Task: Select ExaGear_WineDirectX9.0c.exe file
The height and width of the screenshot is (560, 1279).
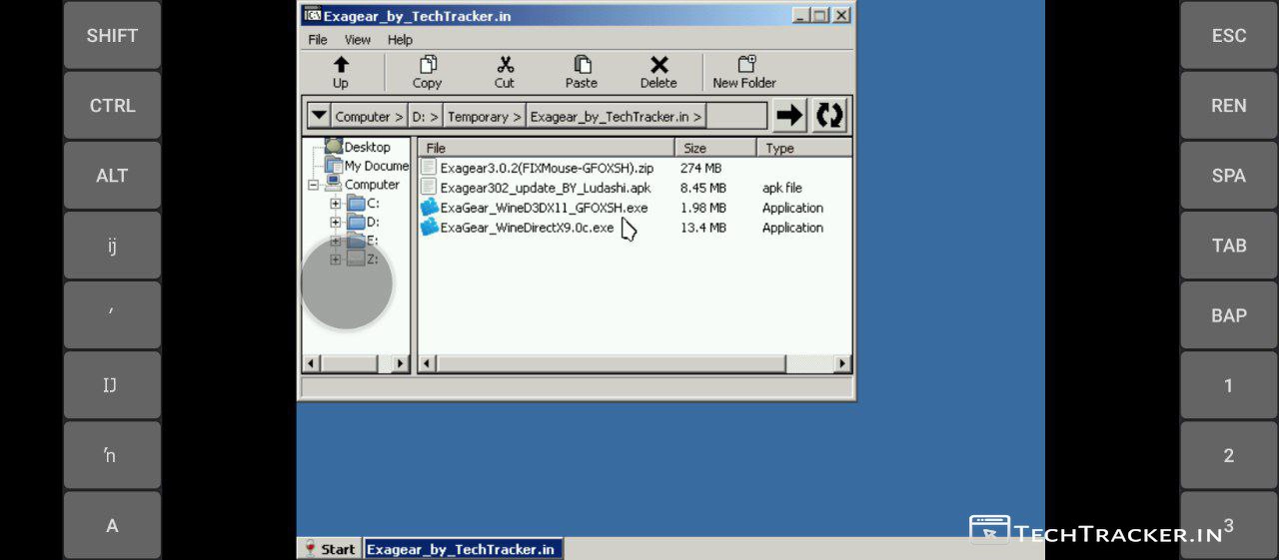Action: coord(527,228)
